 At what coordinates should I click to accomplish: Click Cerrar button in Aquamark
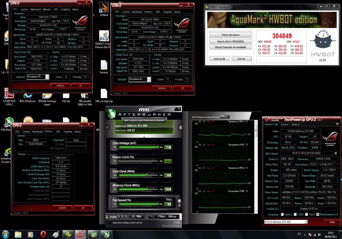pos(241,59)
